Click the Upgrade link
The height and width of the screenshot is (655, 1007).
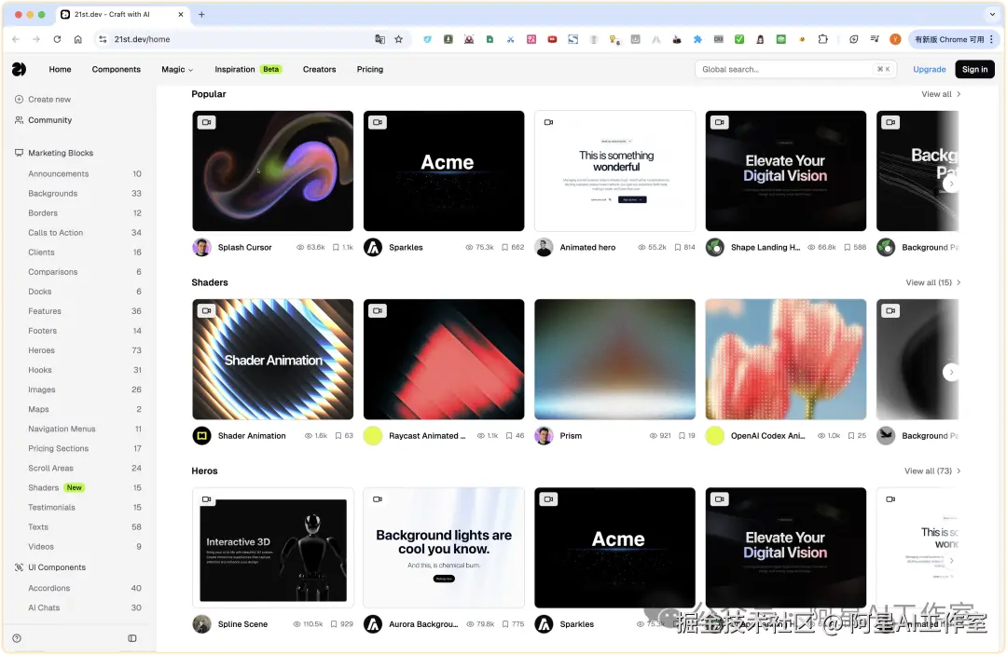[x=930, y=69]
